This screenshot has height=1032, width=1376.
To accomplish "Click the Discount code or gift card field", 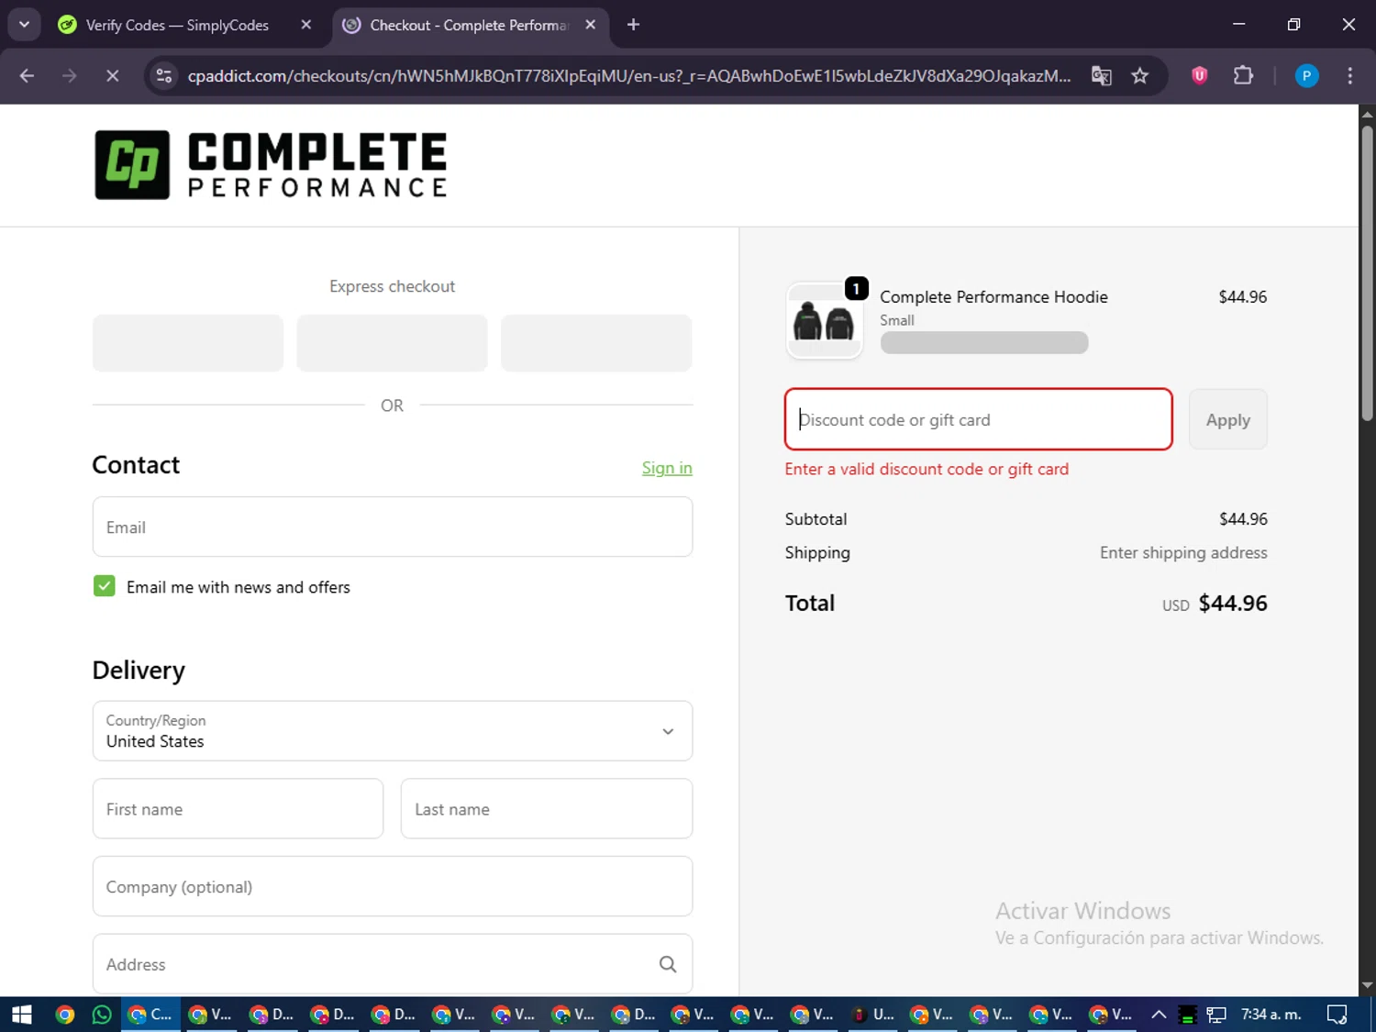I will coord(979,419).
